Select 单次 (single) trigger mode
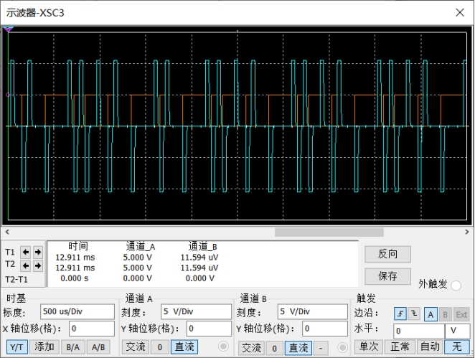This screenshot has height=358, width=475. (x=369, y=347)
